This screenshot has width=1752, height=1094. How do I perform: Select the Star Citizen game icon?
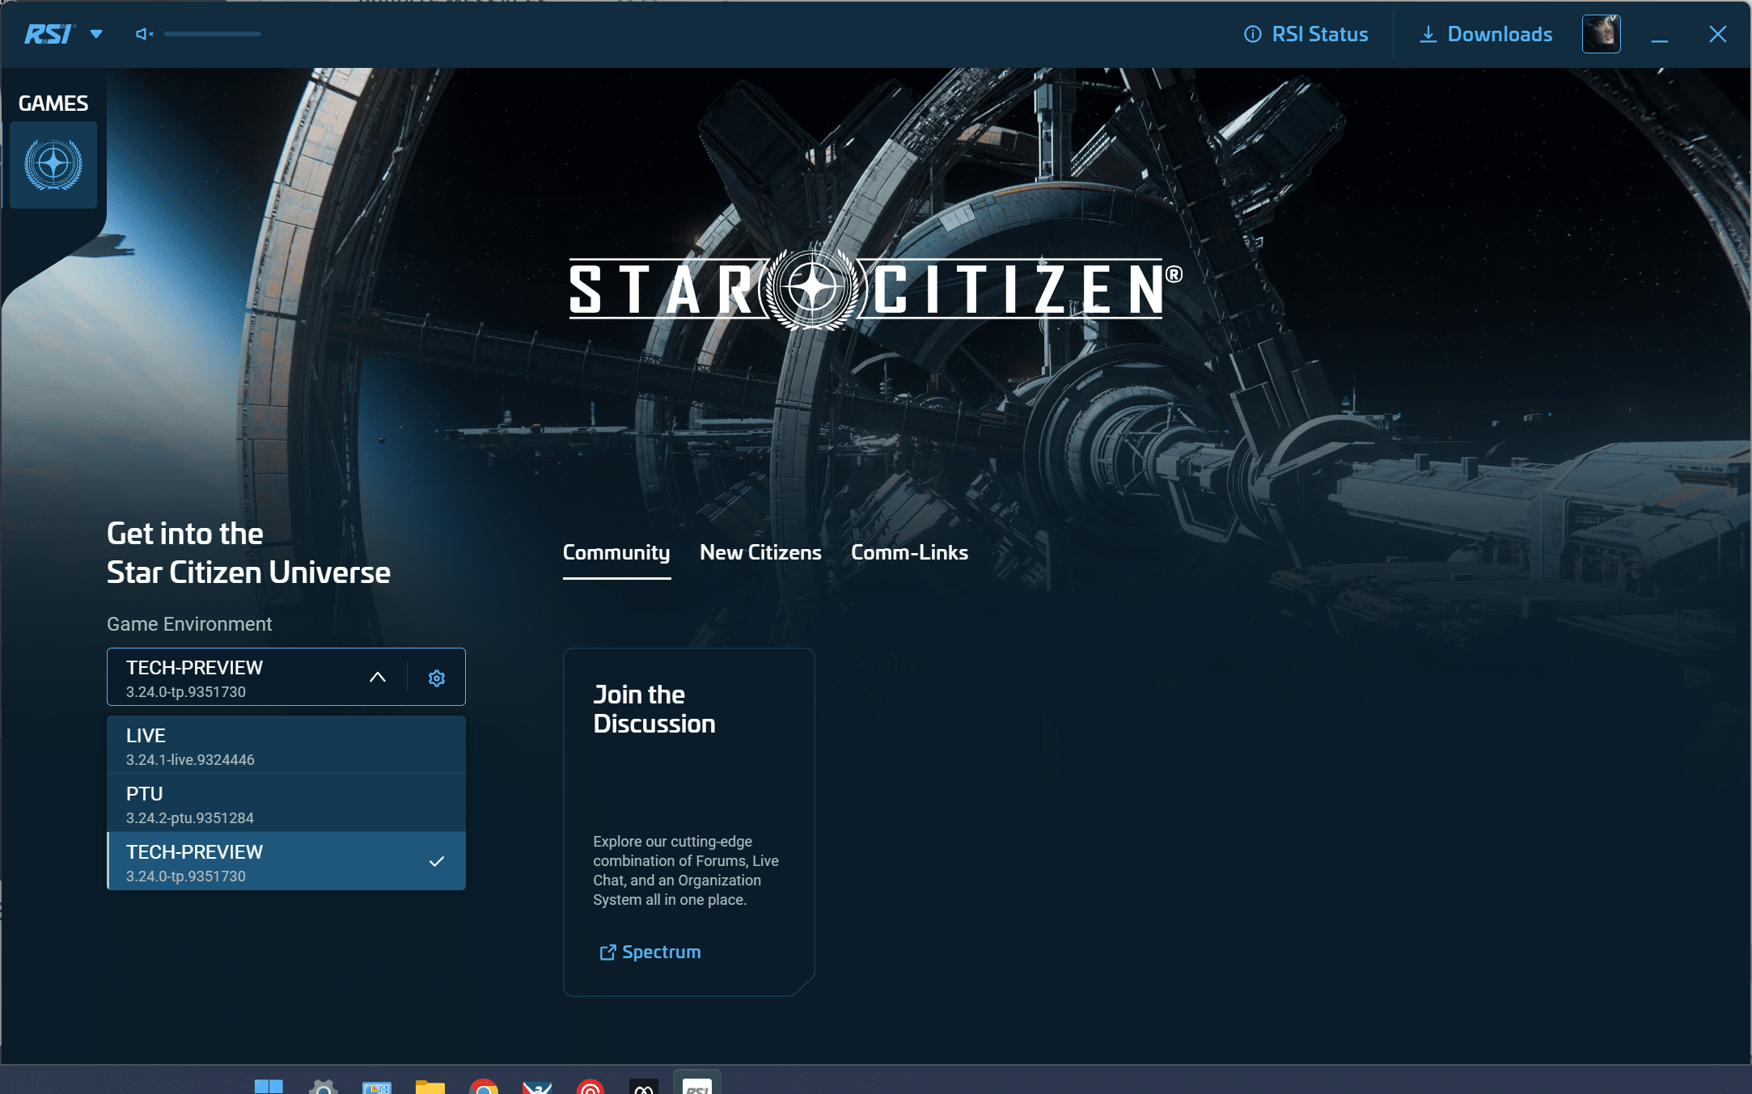53,165
